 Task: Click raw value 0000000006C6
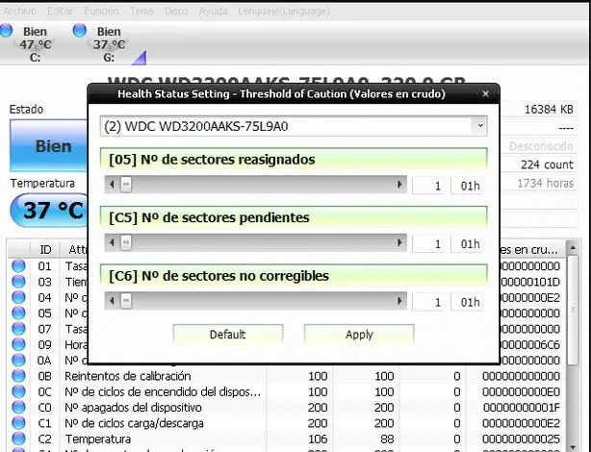click(x=530, y=344)
